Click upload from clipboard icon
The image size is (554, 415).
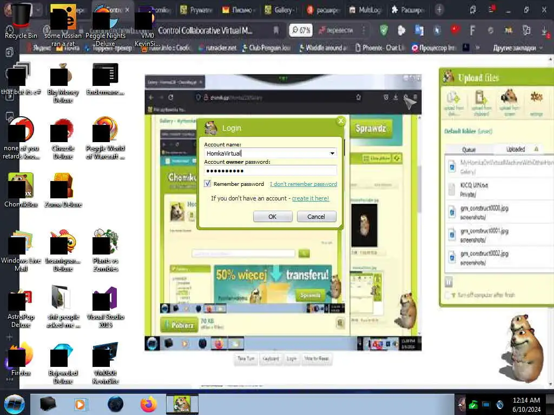(481, 103)
